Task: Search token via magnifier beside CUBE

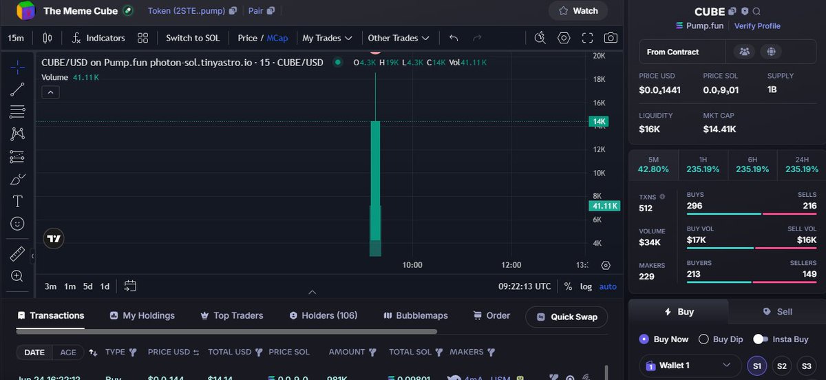Action: coord(756,12)
